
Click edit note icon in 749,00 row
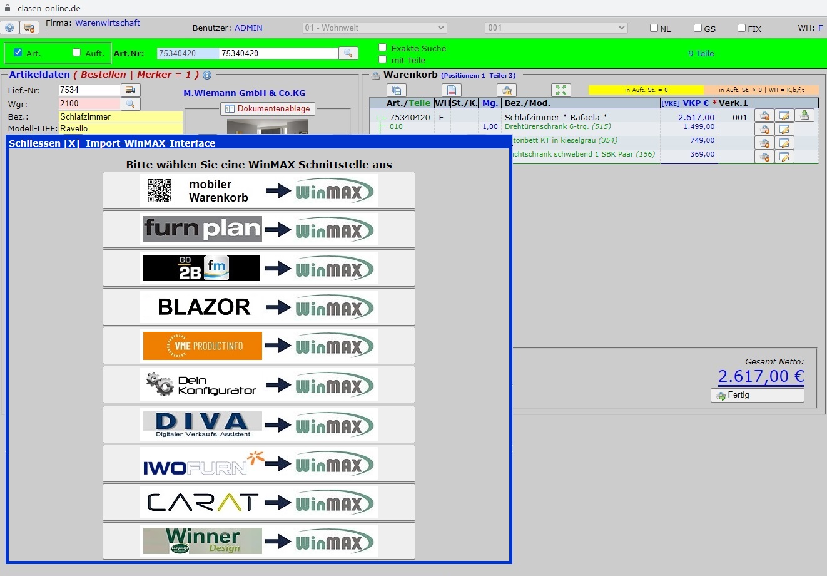click(784, 143)
